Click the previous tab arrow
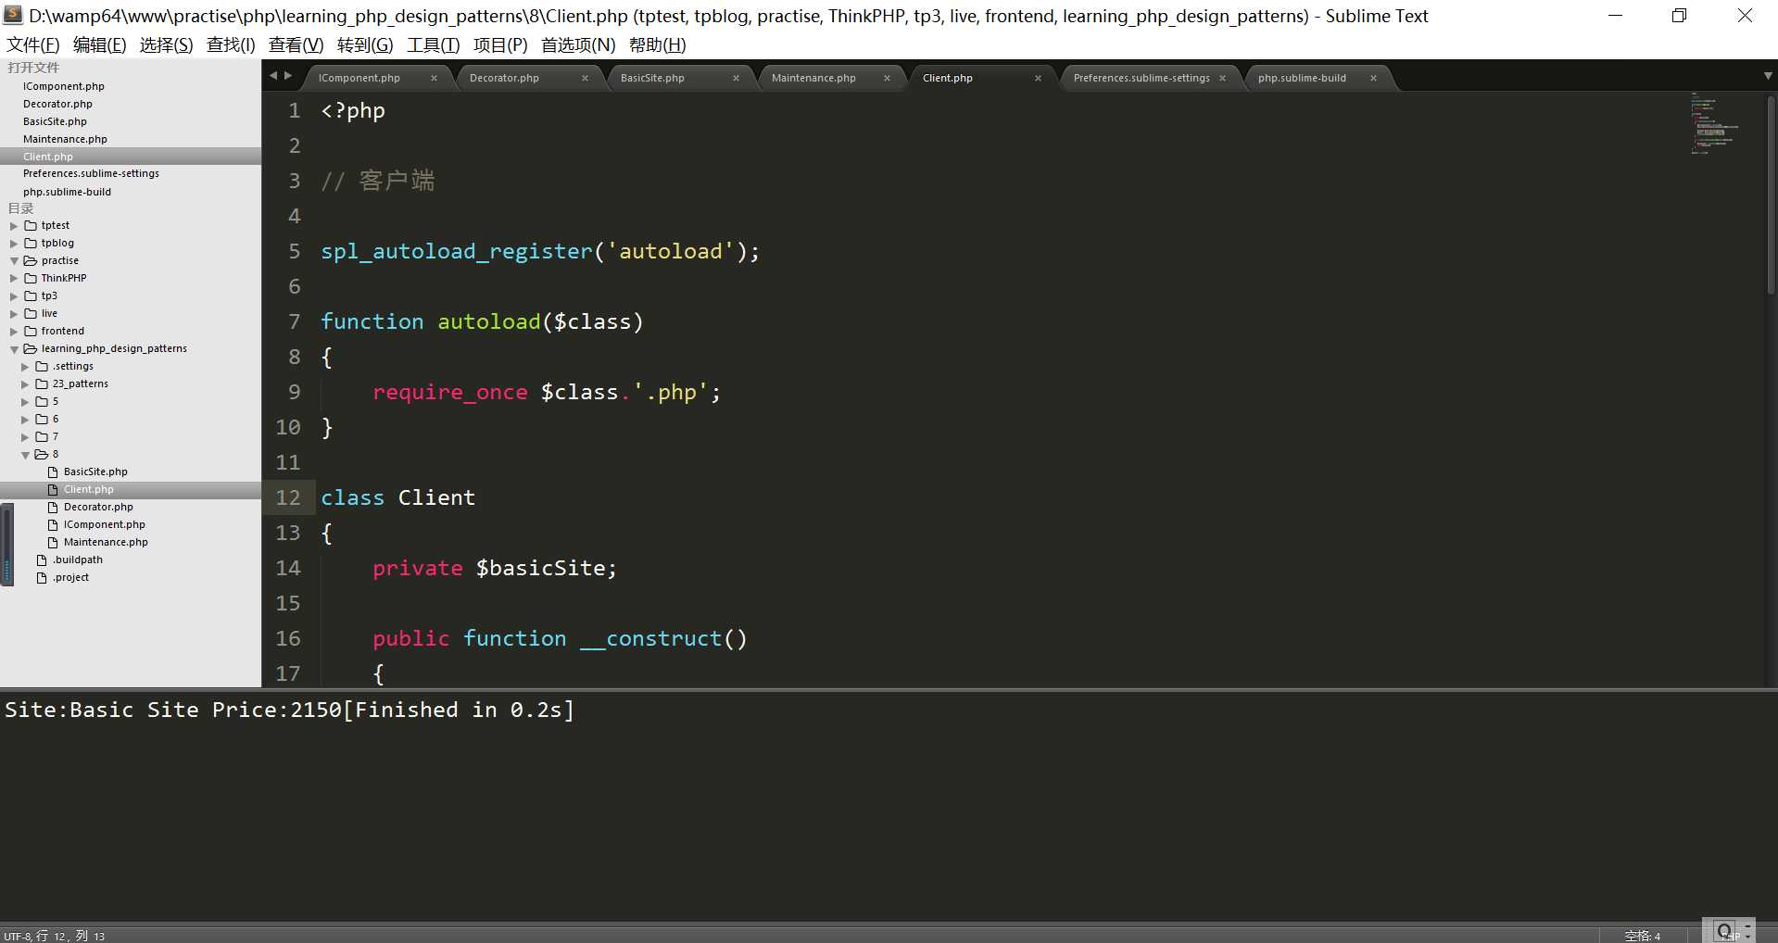The width and height of the screenshot is (1778, 943). click(x=273, y=76)
